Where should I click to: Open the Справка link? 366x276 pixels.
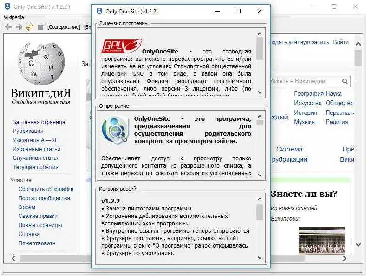click(29, 234)
